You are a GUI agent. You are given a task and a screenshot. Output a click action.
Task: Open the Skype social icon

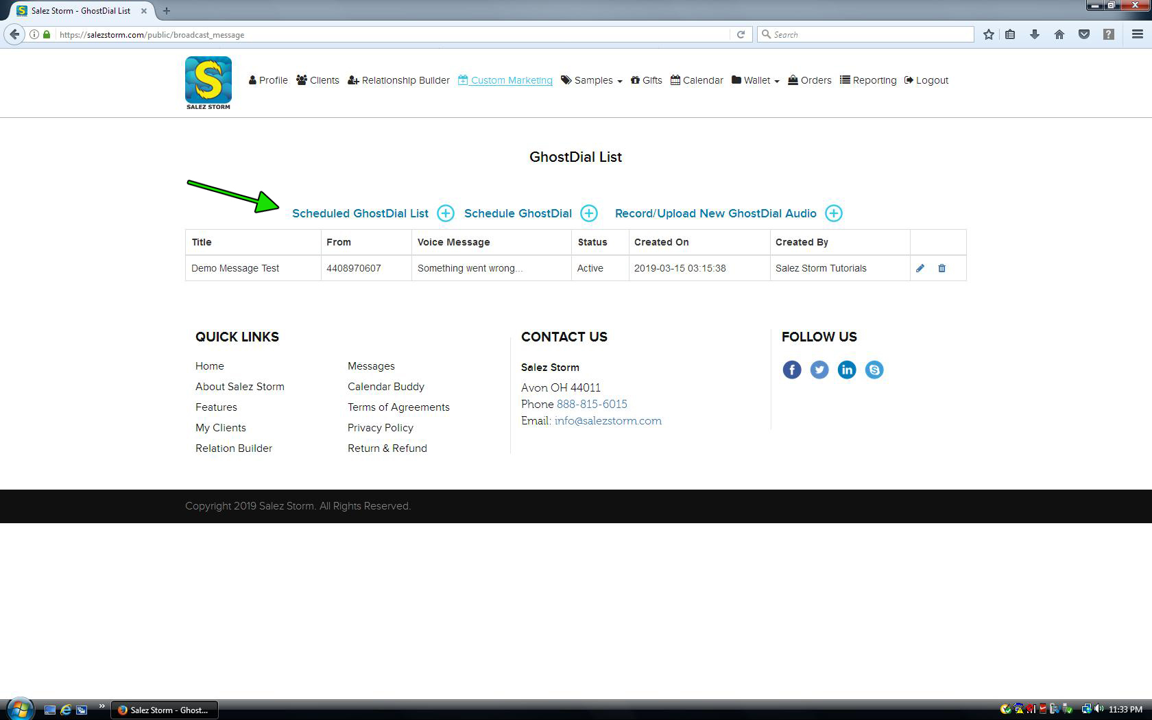(874, 370)
